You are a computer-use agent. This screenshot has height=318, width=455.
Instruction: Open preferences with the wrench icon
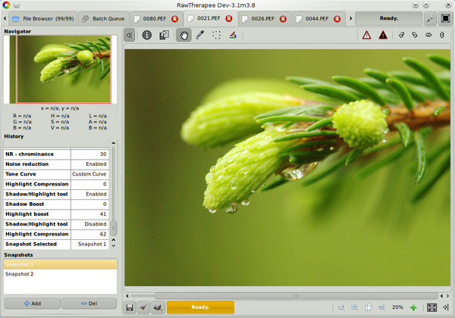coord(431,17)
